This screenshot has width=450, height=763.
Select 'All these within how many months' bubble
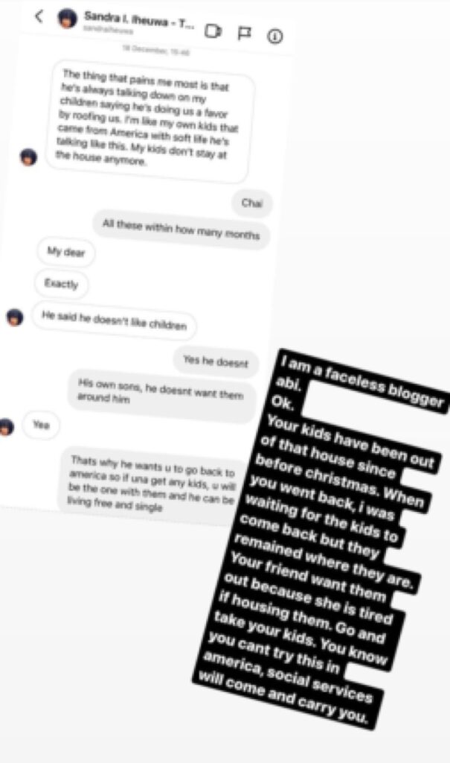(181, 229)
